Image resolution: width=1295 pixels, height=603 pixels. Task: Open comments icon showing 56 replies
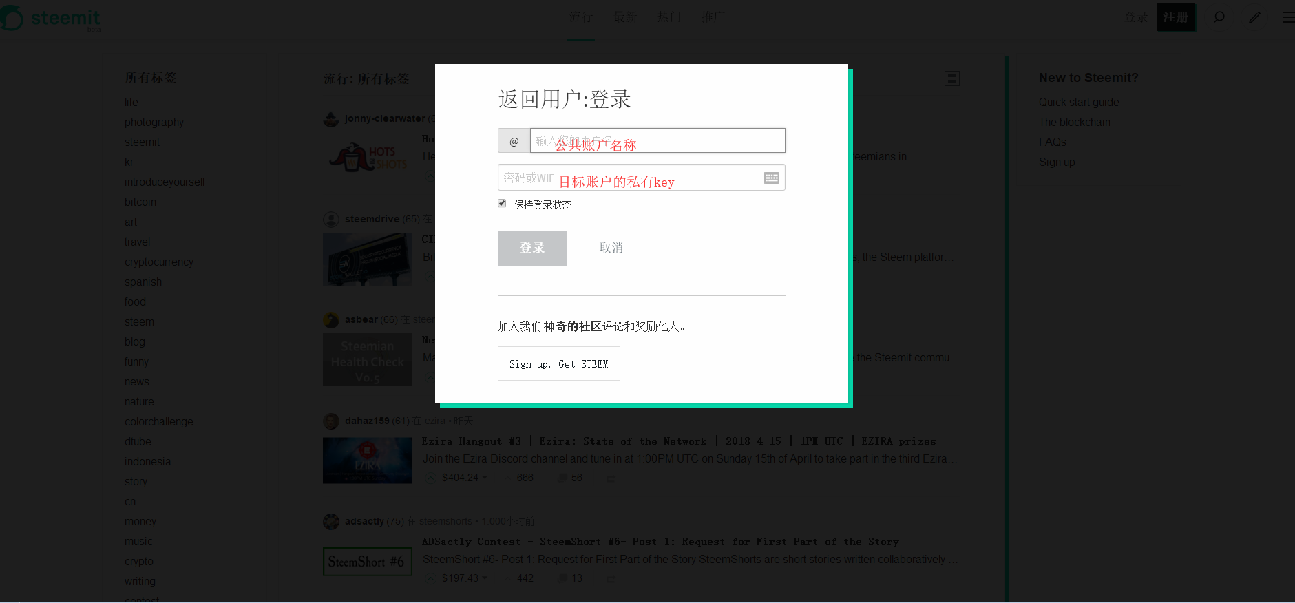point(562,478)
